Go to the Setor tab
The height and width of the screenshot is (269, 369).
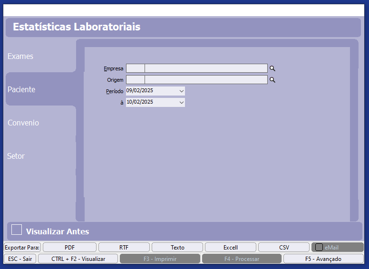coord(16,156)
